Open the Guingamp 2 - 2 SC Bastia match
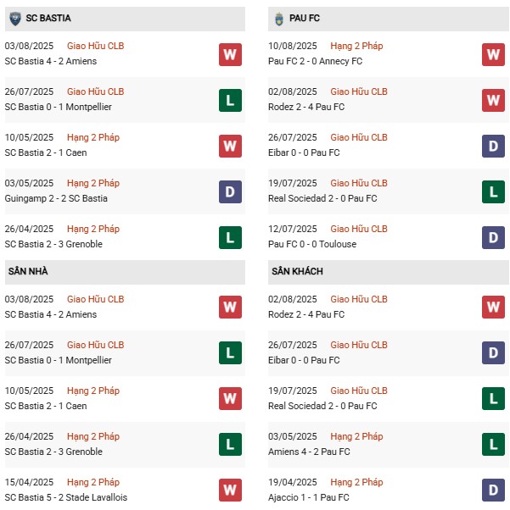Screen dimensions: 510x510 (x=57, y=198)
